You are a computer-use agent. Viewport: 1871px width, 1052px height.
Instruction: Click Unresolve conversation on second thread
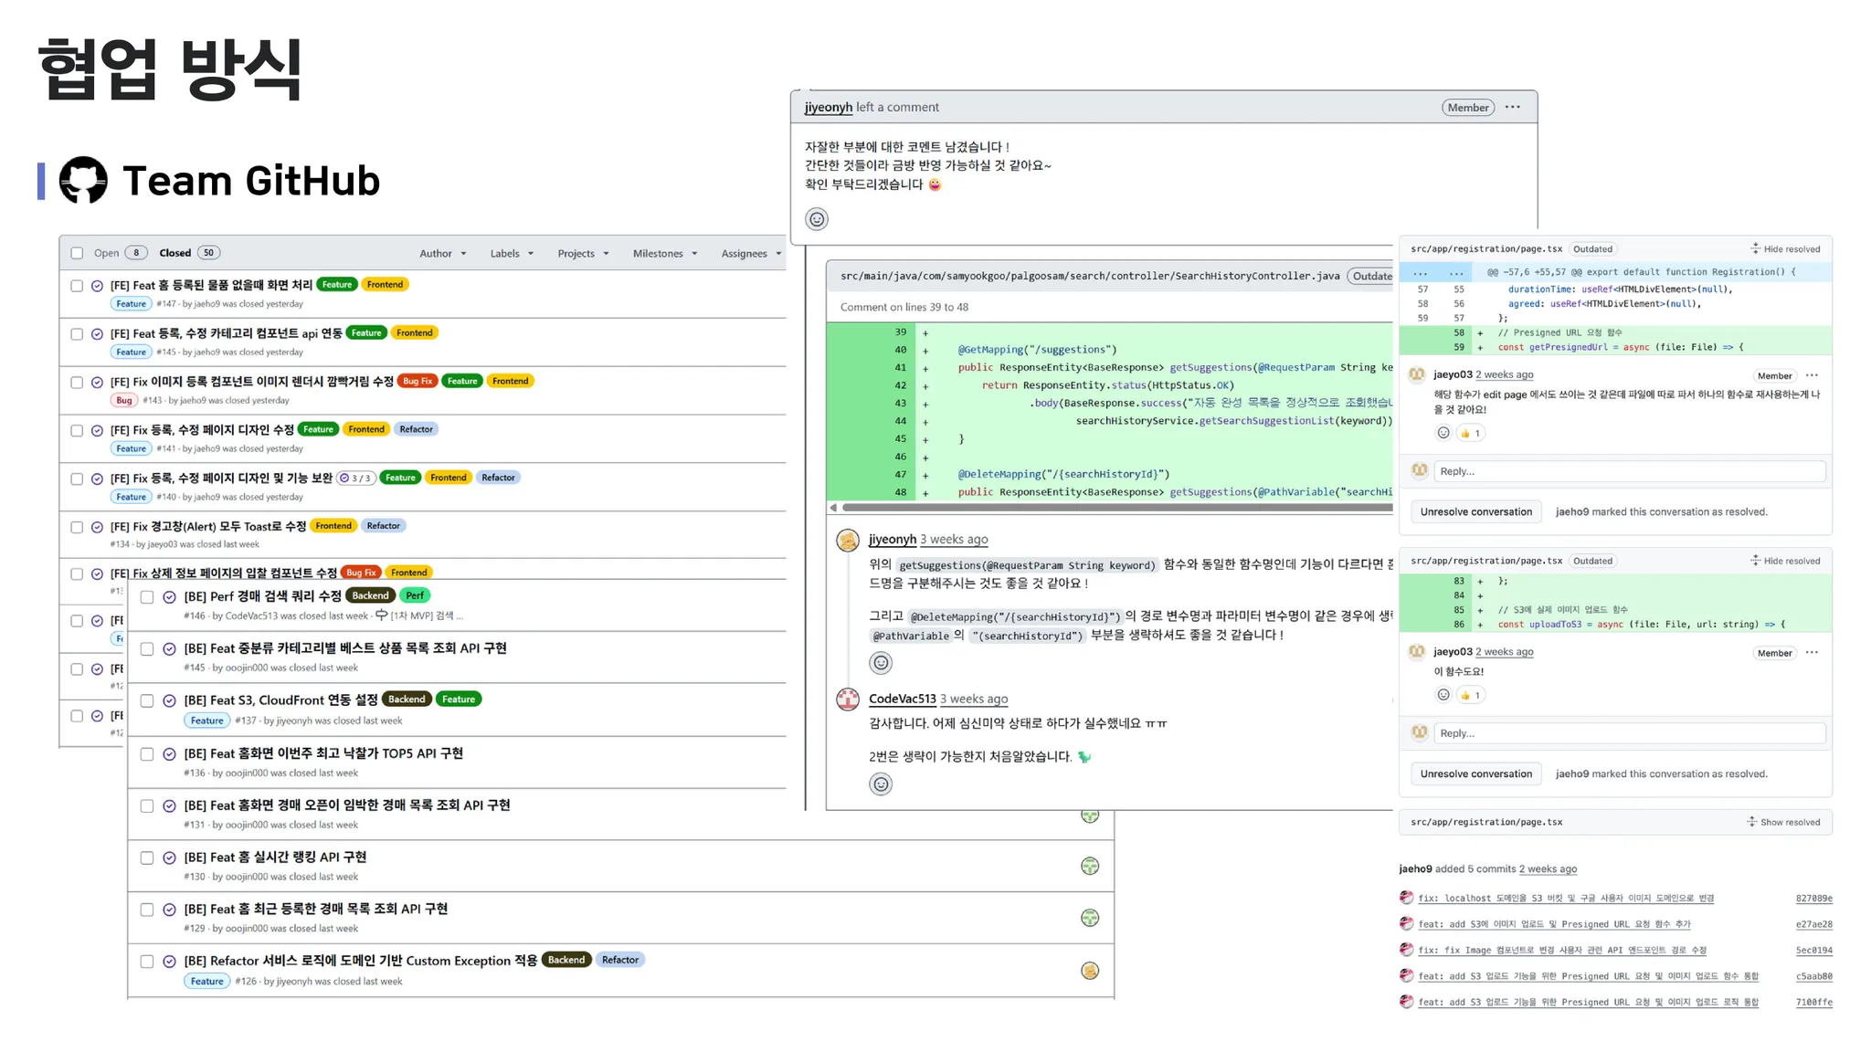point(1475,773)
